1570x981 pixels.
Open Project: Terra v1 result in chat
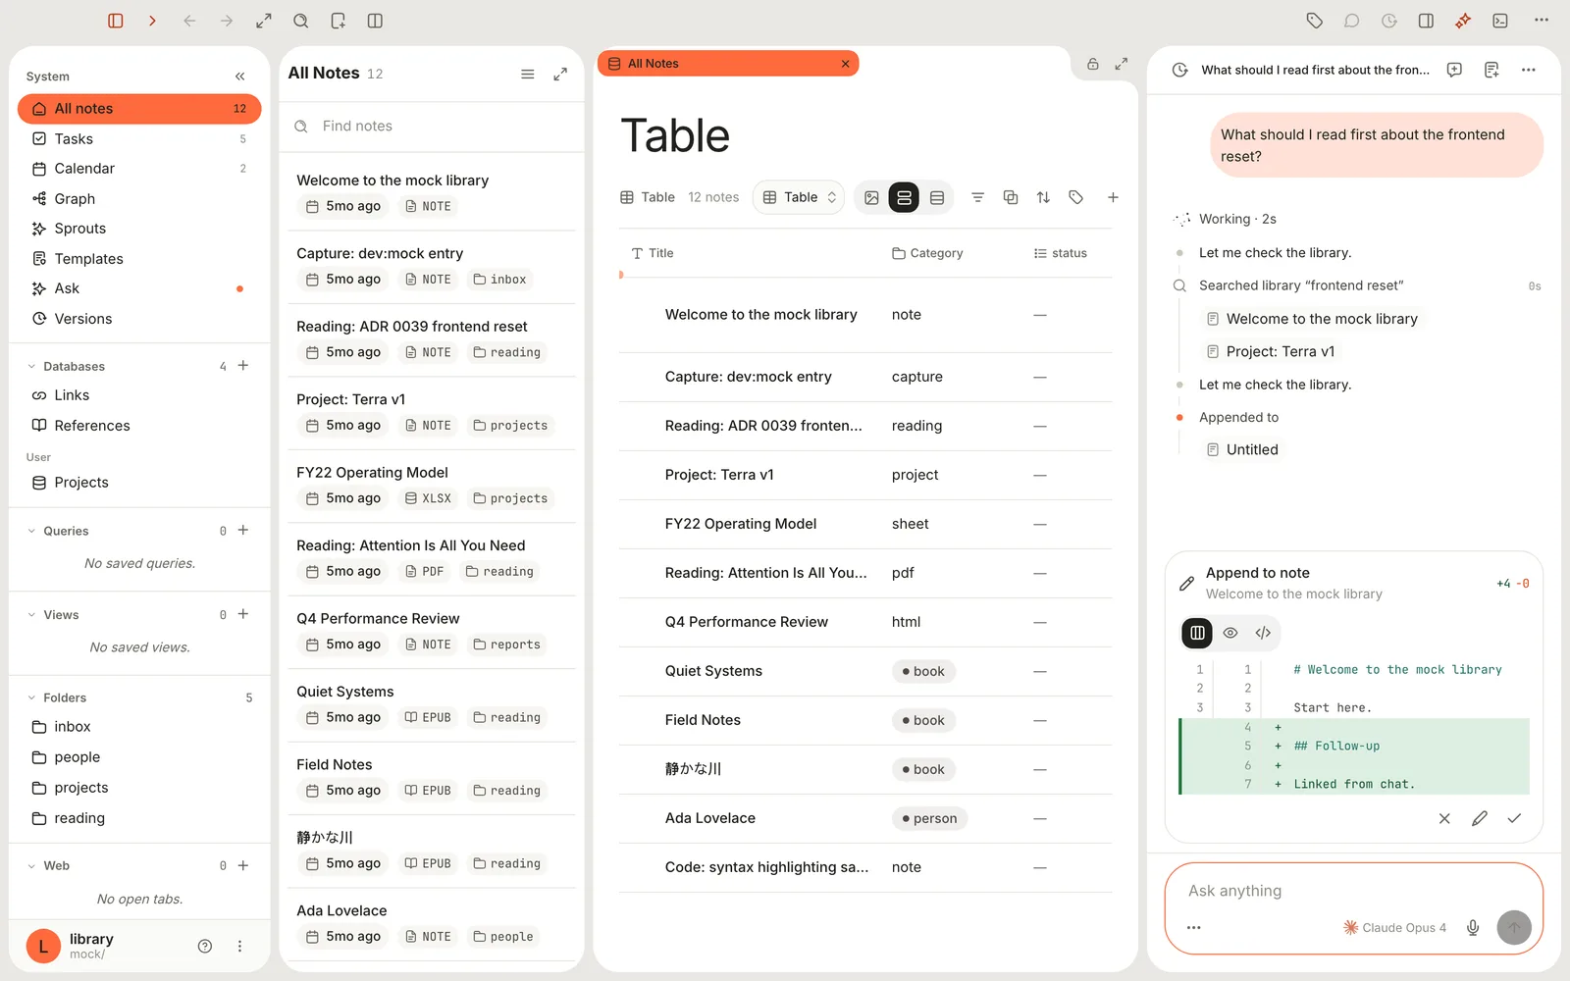coord(1271,351)
